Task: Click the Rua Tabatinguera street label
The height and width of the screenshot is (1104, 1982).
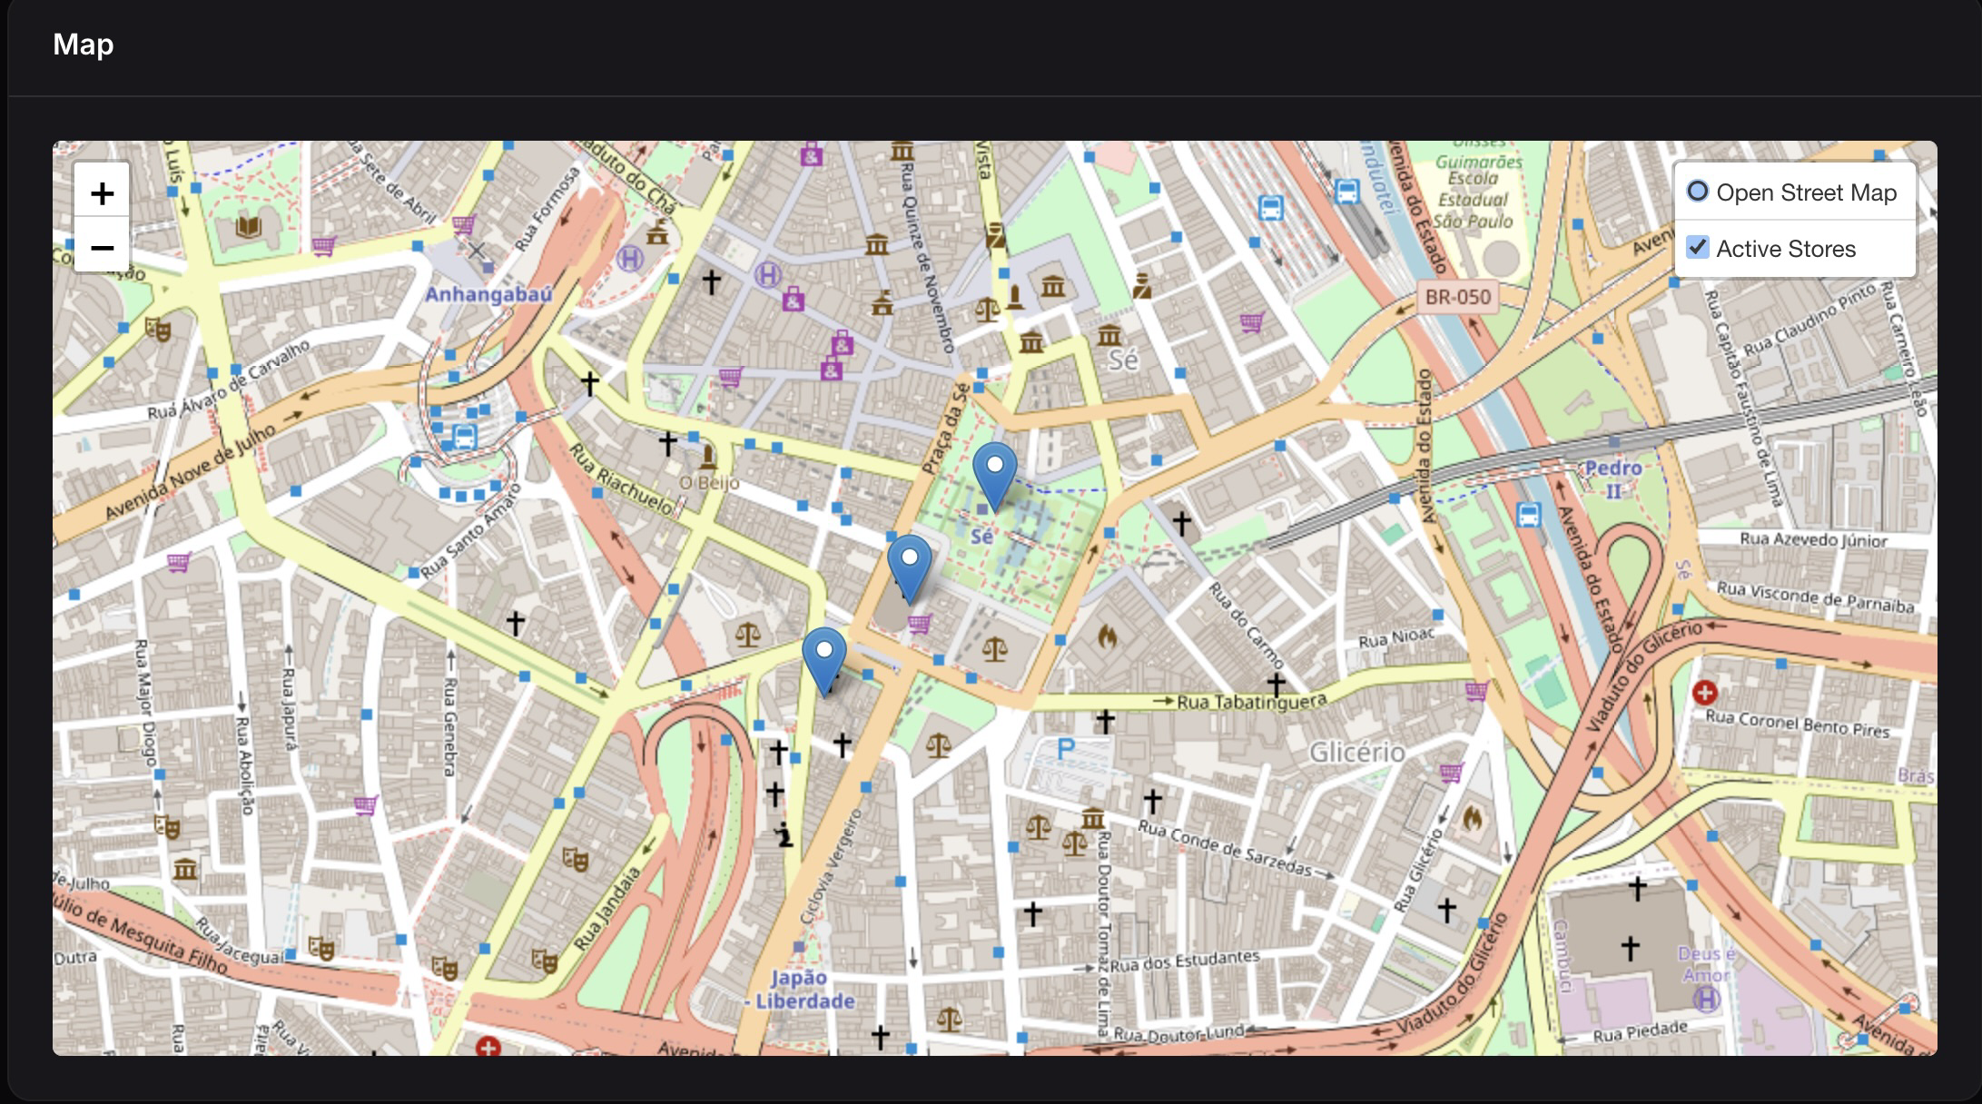Action: coord(1251,702)
